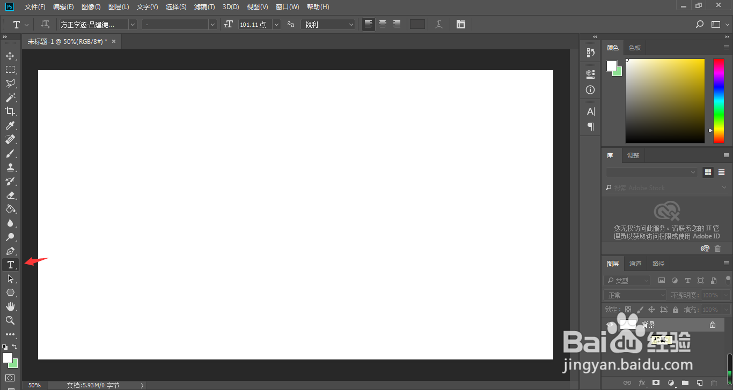Open anti-aliasing dropdown showing 锐利
733x390 pixels.
[328, 25]
